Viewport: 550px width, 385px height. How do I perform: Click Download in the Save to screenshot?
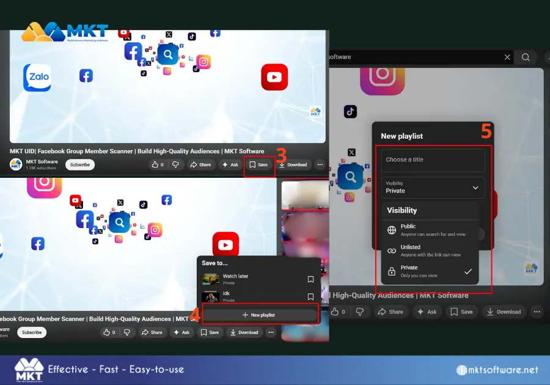(x=244, y=332)
